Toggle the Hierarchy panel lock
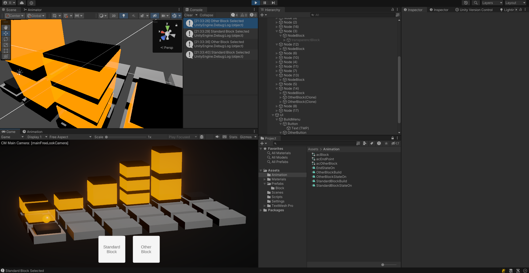 [x=393, y=9]
